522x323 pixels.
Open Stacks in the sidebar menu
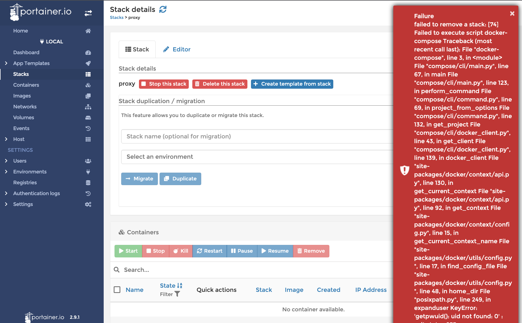pyautogui.click(x=52, y=74)
